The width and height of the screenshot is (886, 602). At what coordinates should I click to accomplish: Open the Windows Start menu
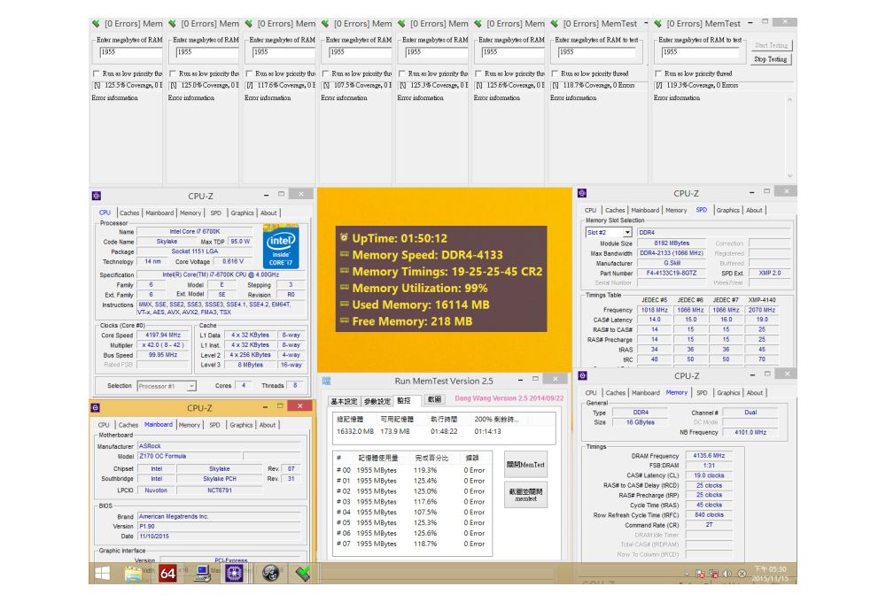tap(101, 574)
